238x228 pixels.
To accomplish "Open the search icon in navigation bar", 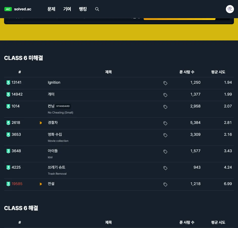I will point(97,9).
